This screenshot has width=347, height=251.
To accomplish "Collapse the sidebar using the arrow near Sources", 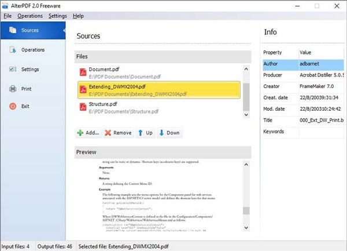I will click(x=64, y=30).
